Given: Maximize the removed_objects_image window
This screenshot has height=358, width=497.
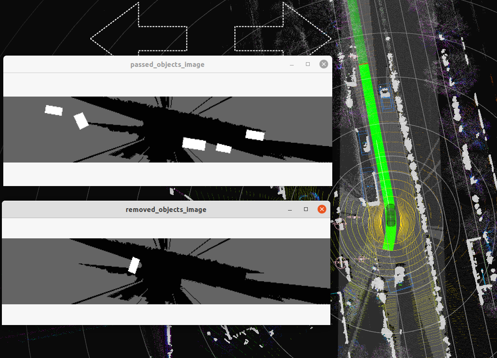Looking at the screenshot, I should [x=307, y=209].
